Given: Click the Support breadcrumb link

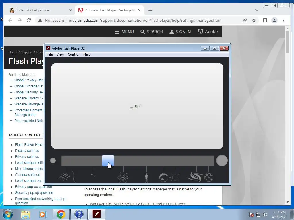Looking at the screenshot, I should [27, 52].
